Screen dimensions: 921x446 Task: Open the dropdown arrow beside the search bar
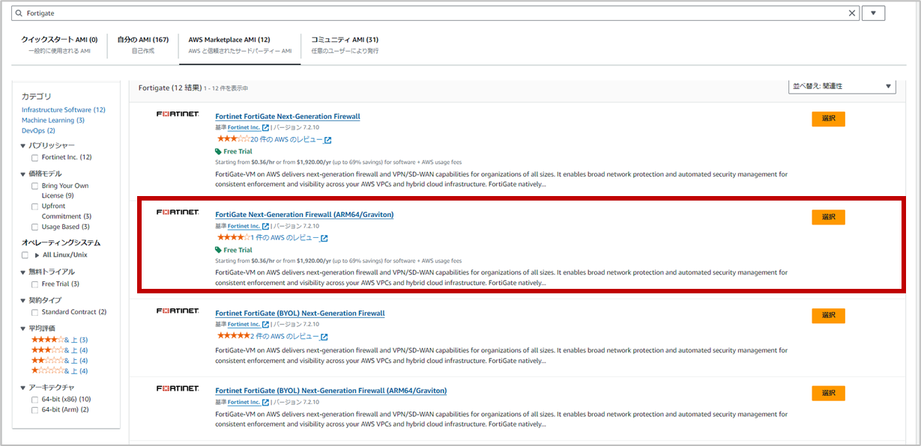pos(872,13)
